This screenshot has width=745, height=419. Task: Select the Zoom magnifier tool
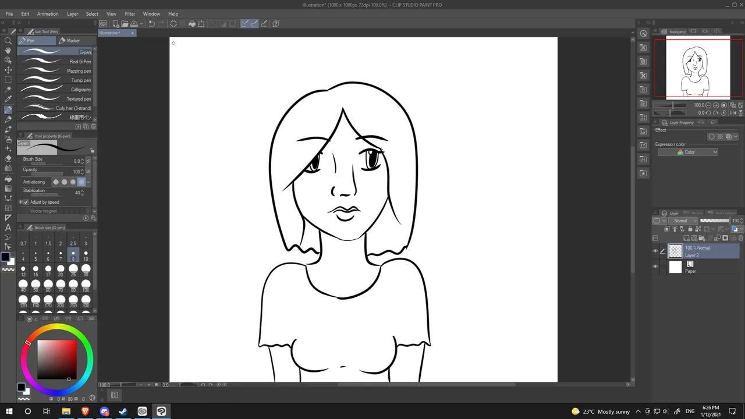point(8,41)
